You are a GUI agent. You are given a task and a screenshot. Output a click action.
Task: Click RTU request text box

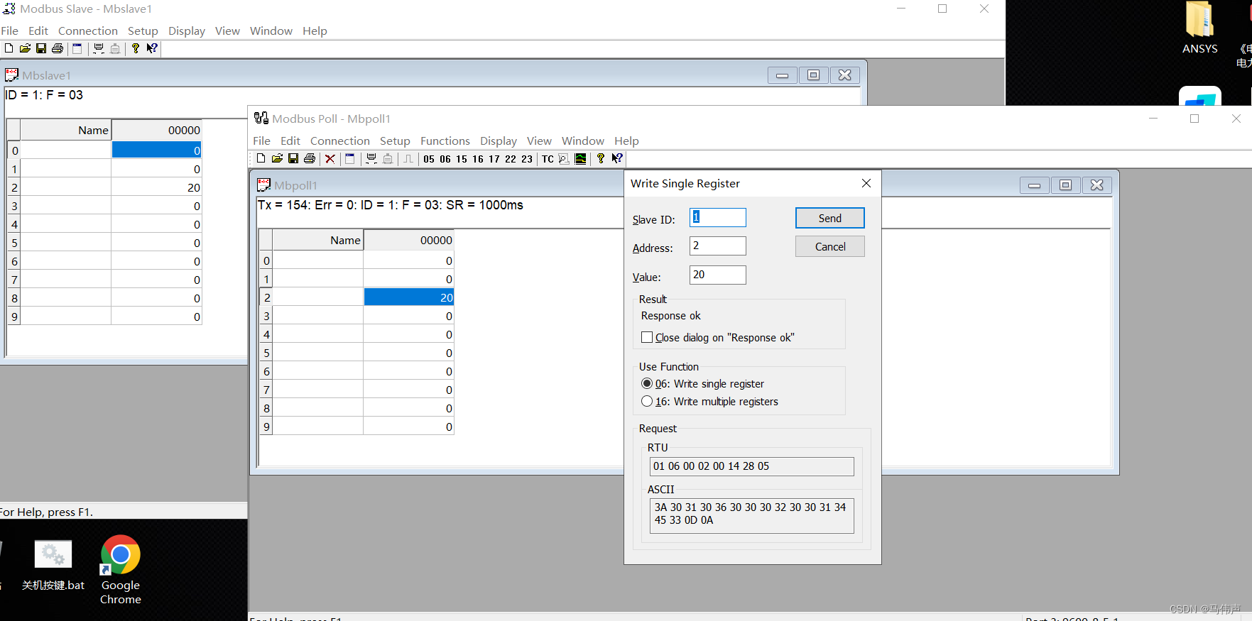751,466
